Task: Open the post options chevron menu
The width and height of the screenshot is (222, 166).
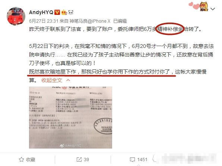Action: point(213,9)
